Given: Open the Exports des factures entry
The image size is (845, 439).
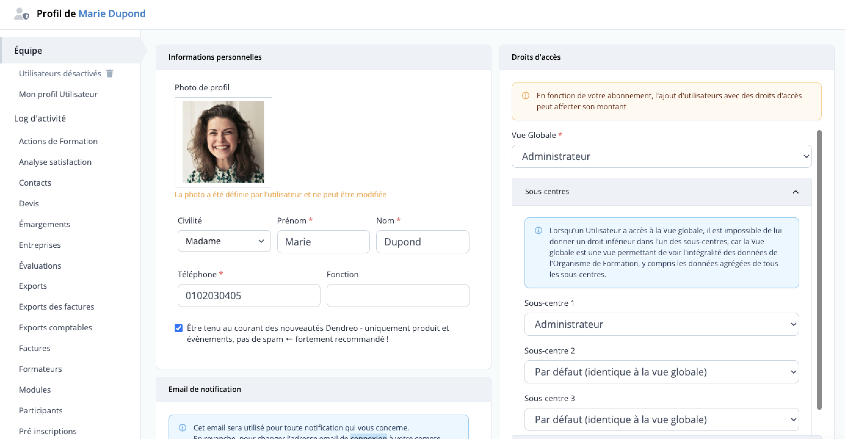Looking at the screenshot, I should (x=56, y=307).
